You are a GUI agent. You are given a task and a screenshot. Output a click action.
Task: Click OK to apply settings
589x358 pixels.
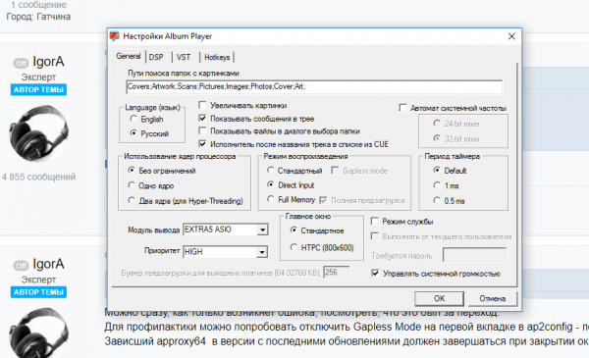click(x=439, y=298)
